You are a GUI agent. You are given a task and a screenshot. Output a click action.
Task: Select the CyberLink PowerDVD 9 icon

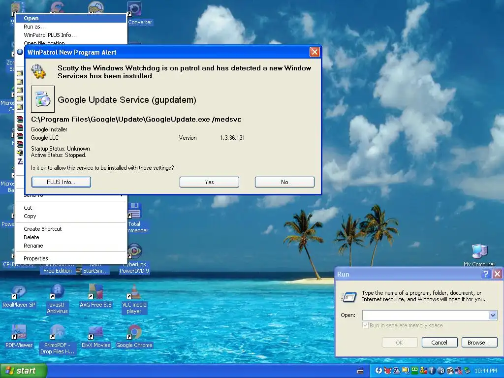click(x=134, y=259)
